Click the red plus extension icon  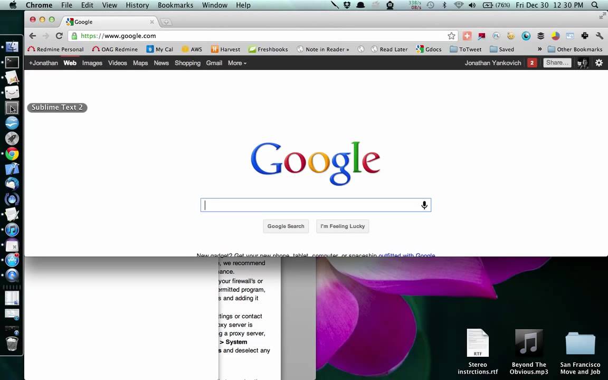[x=467, y=36]
